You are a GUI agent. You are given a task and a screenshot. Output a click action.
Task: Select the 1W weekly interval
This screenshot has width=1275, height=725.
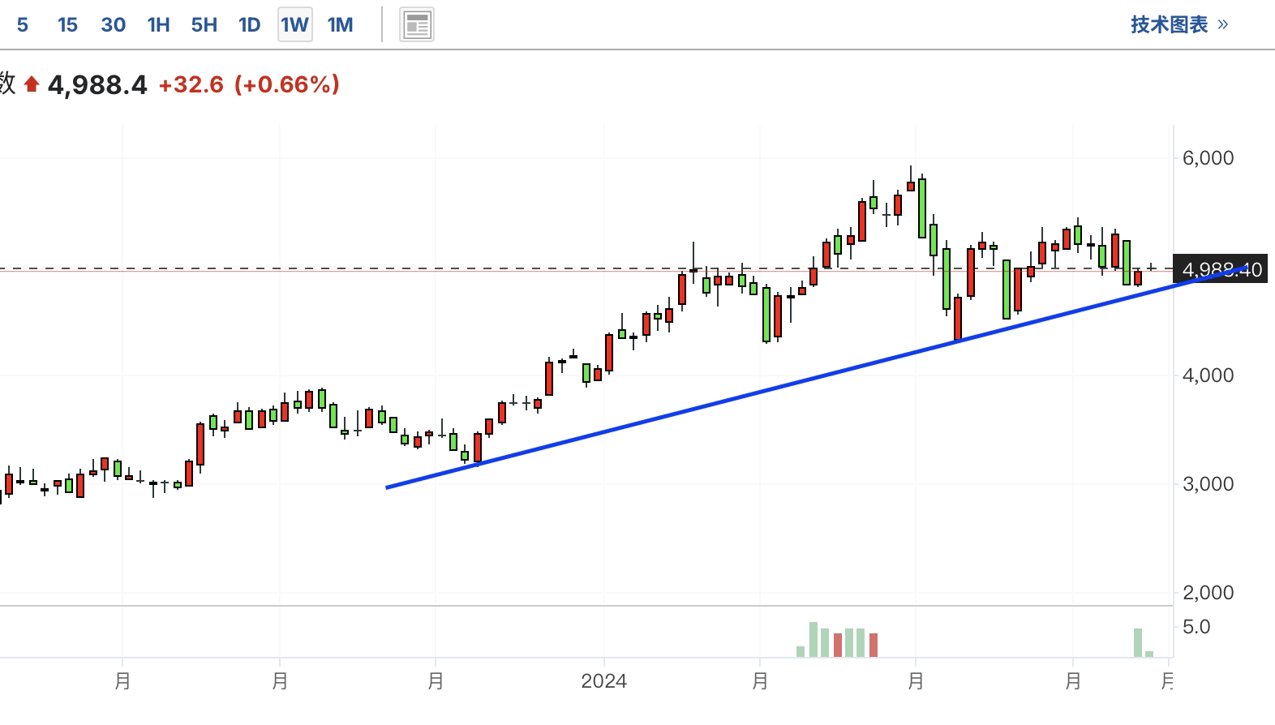[x=295, y=25]
